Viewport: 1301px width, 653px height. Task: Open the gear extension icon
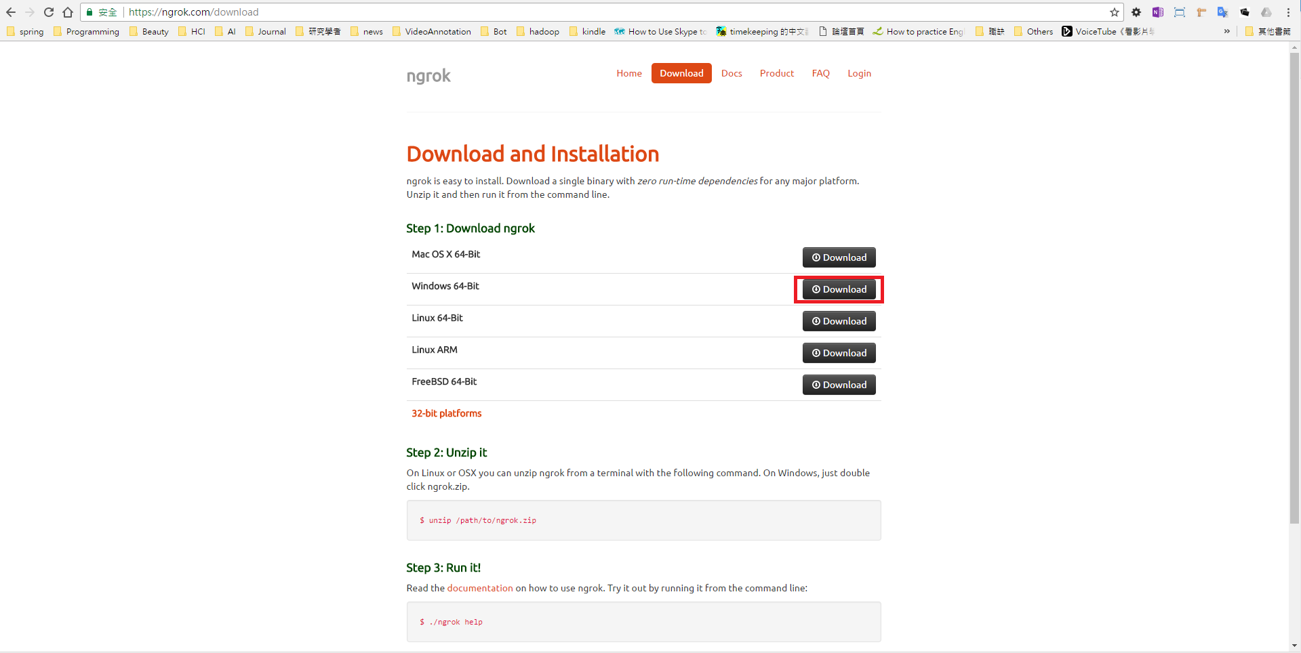(x=1136, y=12)
